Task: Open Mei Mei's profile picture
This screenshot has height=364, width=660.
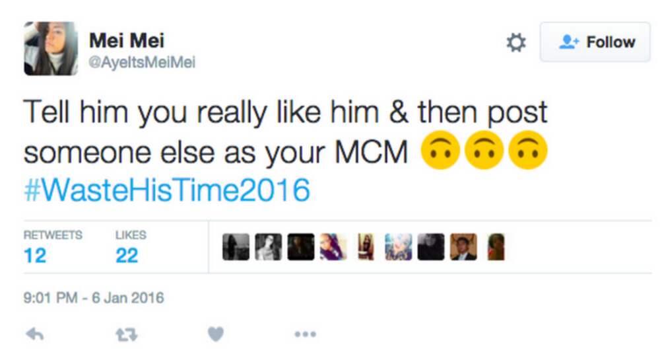Action: click(x=51, y=48)
